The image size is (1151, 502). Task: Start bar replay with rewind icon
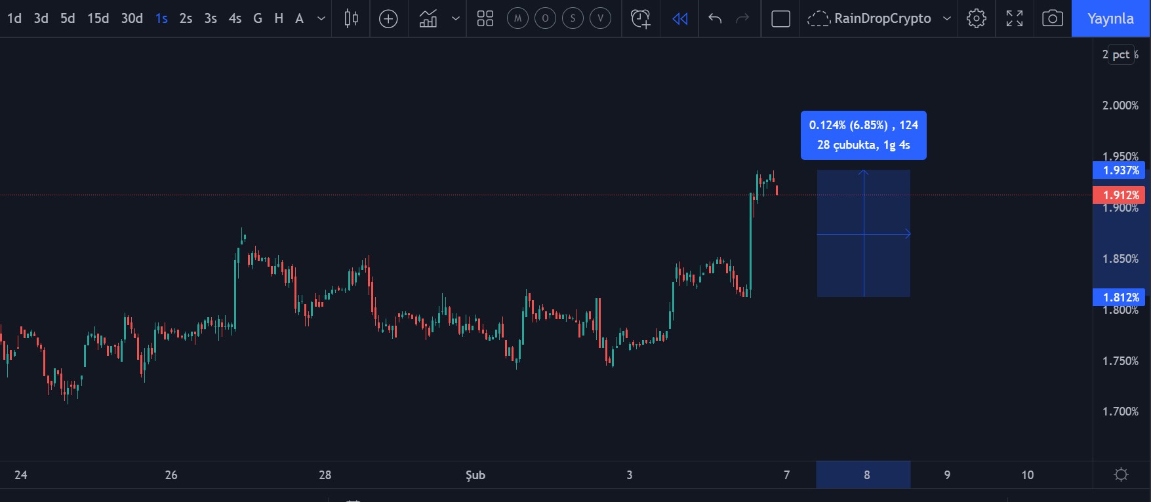(x=680, y=18)
